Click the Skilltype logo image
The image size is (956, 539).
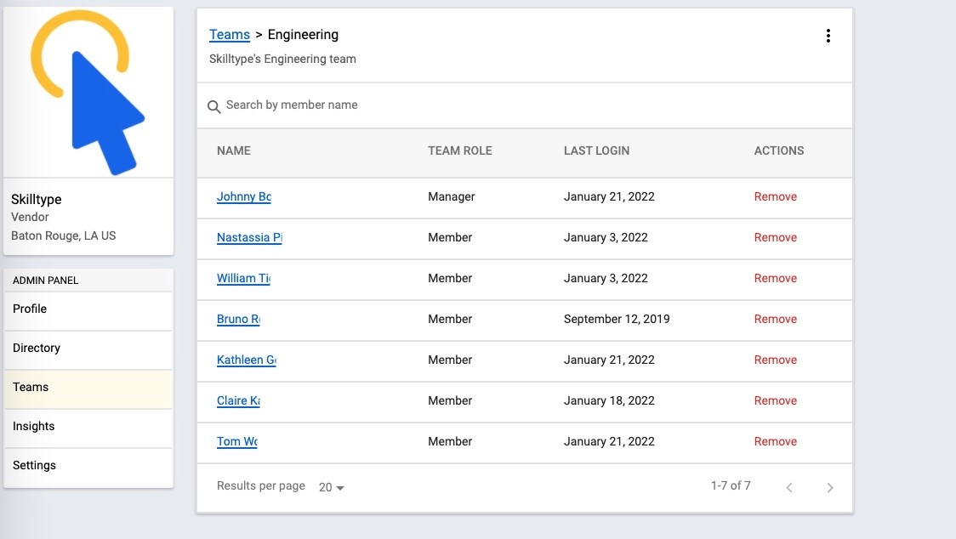[88, 92]
